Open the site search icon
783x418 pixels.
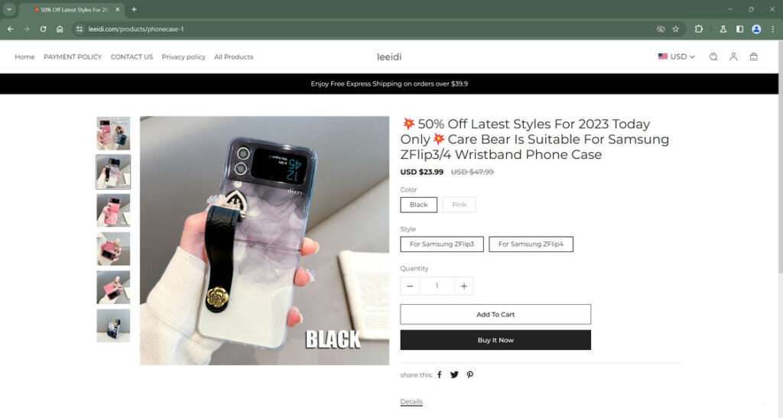pyautogui.click(x=713, y=57)
